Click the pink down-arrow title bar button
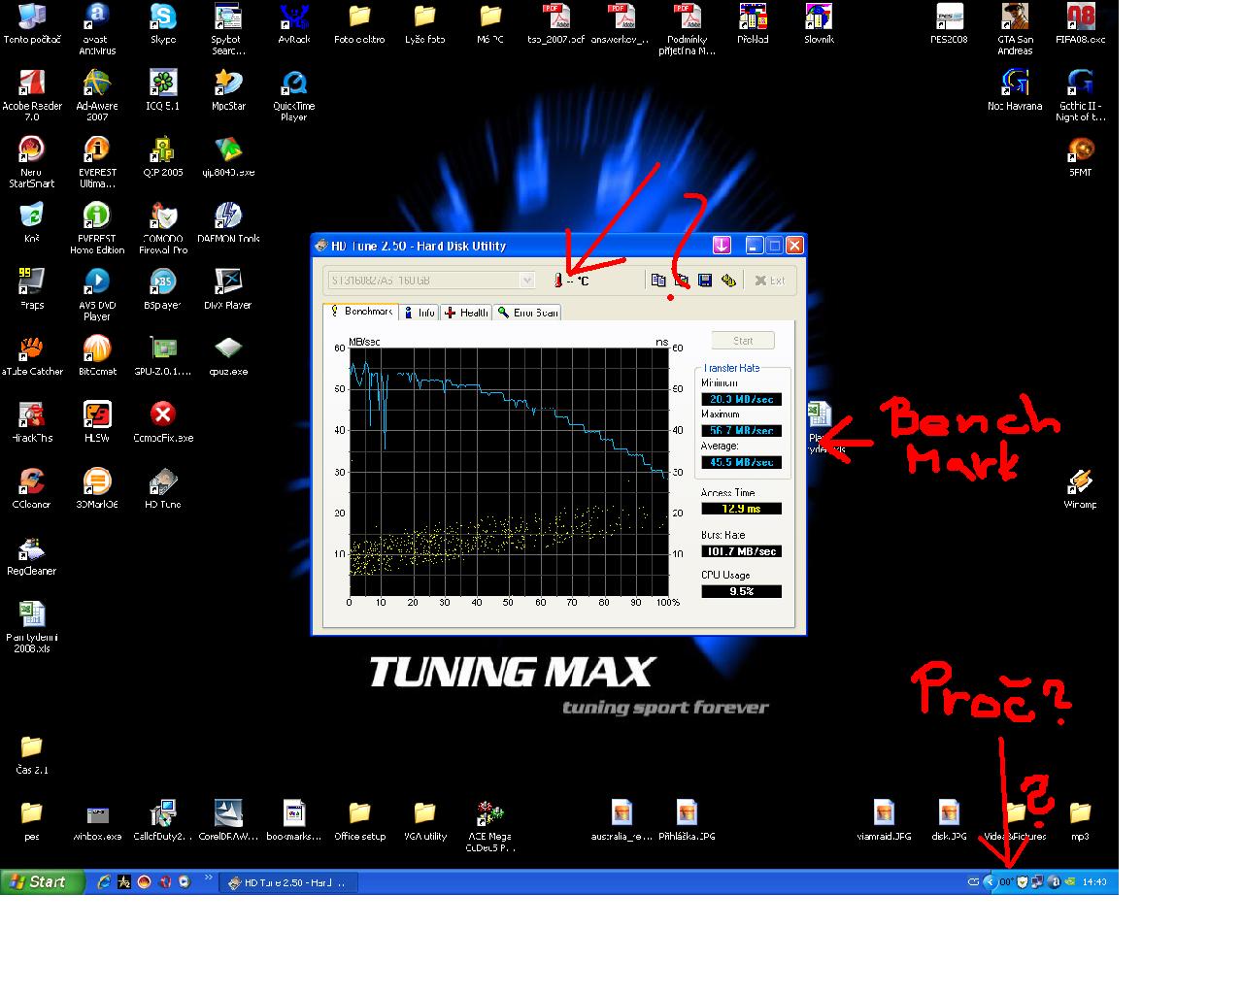1243x994 pixels. click(x=722, y=246)
